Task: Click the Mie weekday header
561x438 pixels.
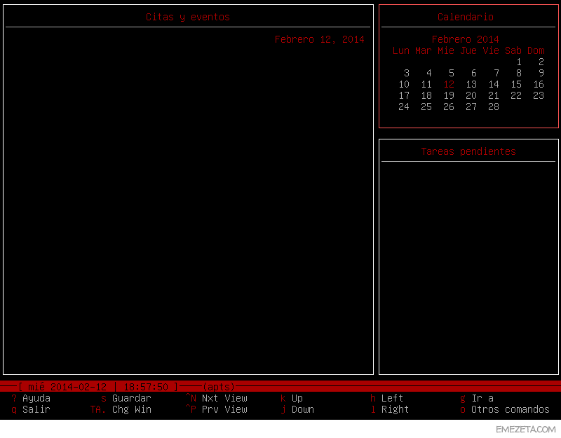Action: click(x=446, y=50)
